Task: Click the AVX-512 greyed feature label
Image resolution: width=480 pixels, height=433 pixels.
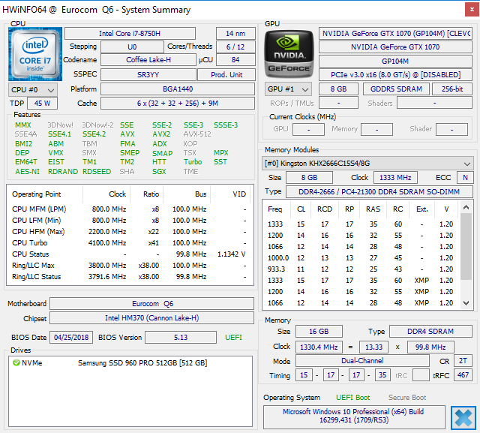Action: click(197, 134)
